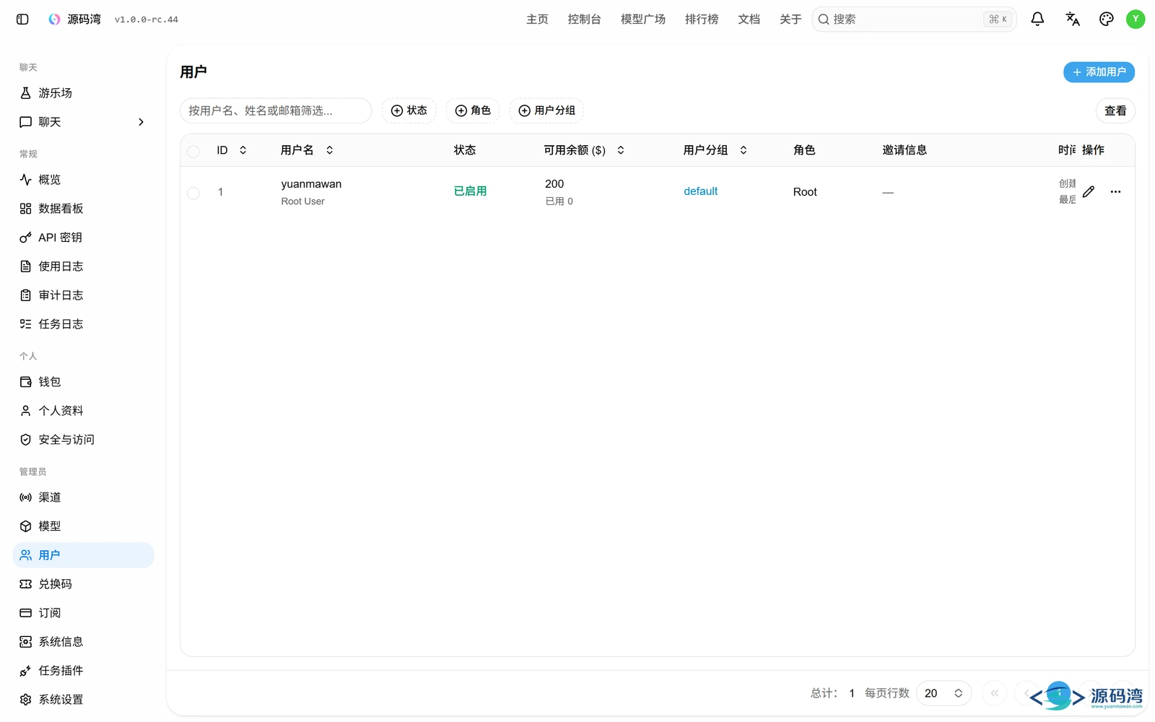Open 钱包 wallet page
The height and width of the screenshot is (722, 1155).
click(83, 382)
